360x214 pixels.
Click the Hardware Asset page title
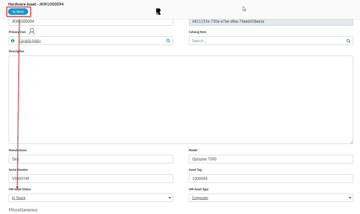point(36,4)
